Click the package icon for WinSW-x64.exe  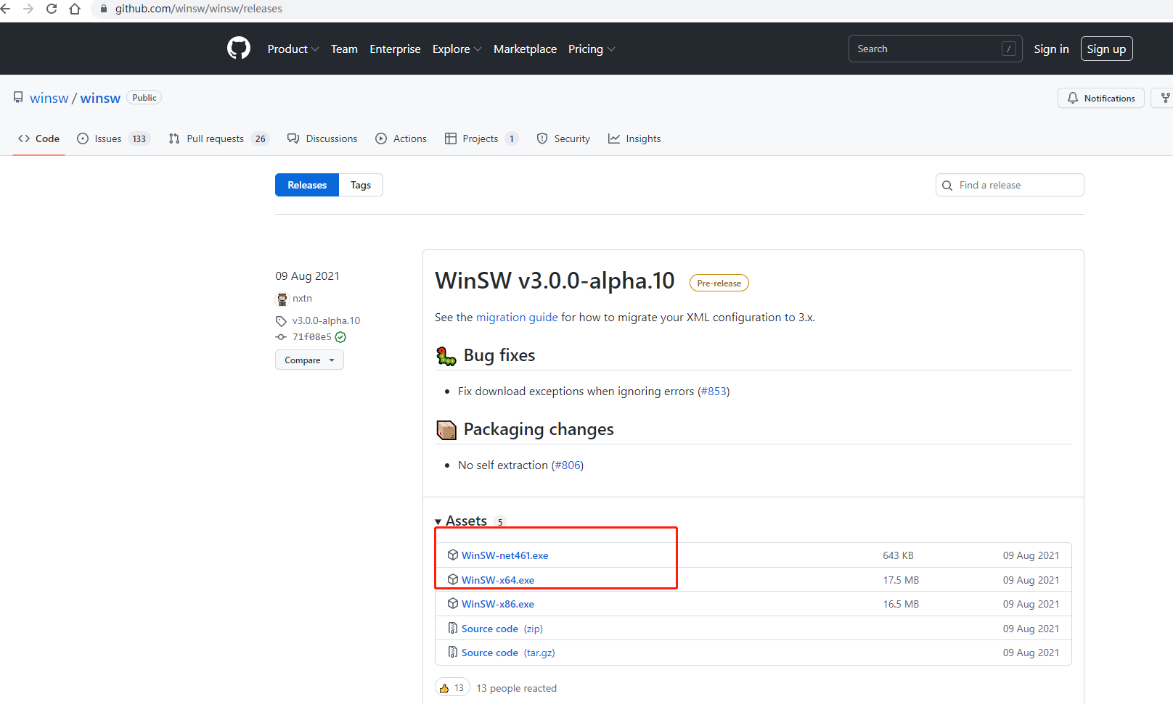coord(453,579)
